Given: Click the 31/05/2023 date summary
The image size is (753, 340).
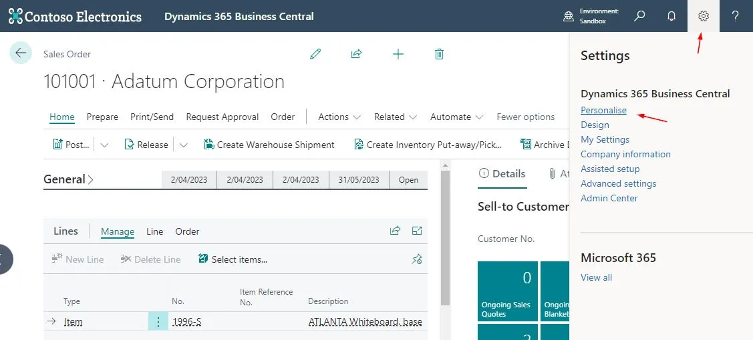Looking at the screenshot, I should click(x=359, y=179).
